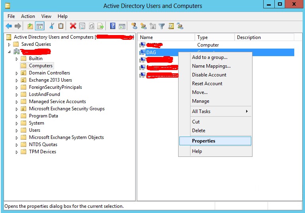Click the Show/Hide console tree icon
305x213 pixels.
click(39, 26)
